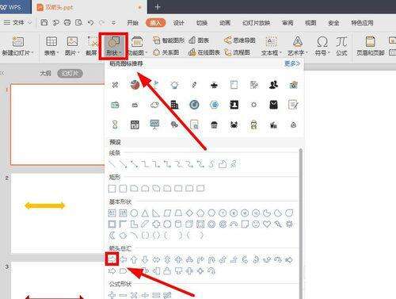Insert a 文本框 text box
Screen dimensions: 396x299
pyautogui.click(x=271, y=46)
